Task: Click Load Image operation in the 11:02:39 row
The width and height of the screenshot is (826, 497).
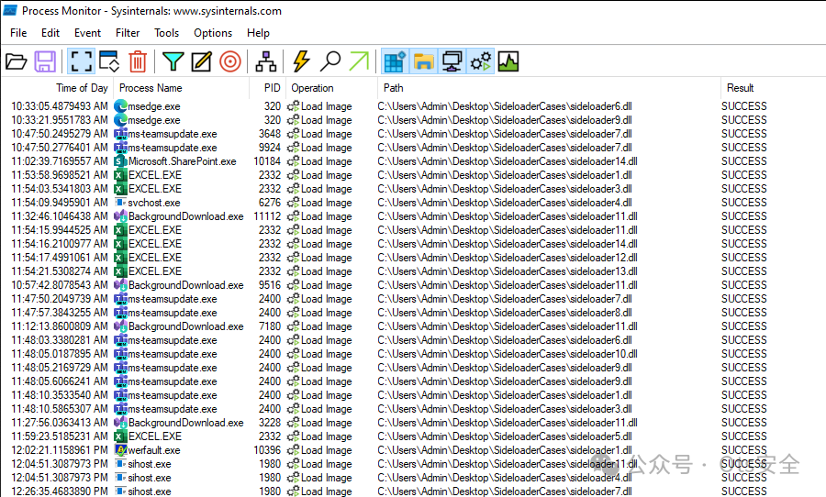Action: pos(326,161)
